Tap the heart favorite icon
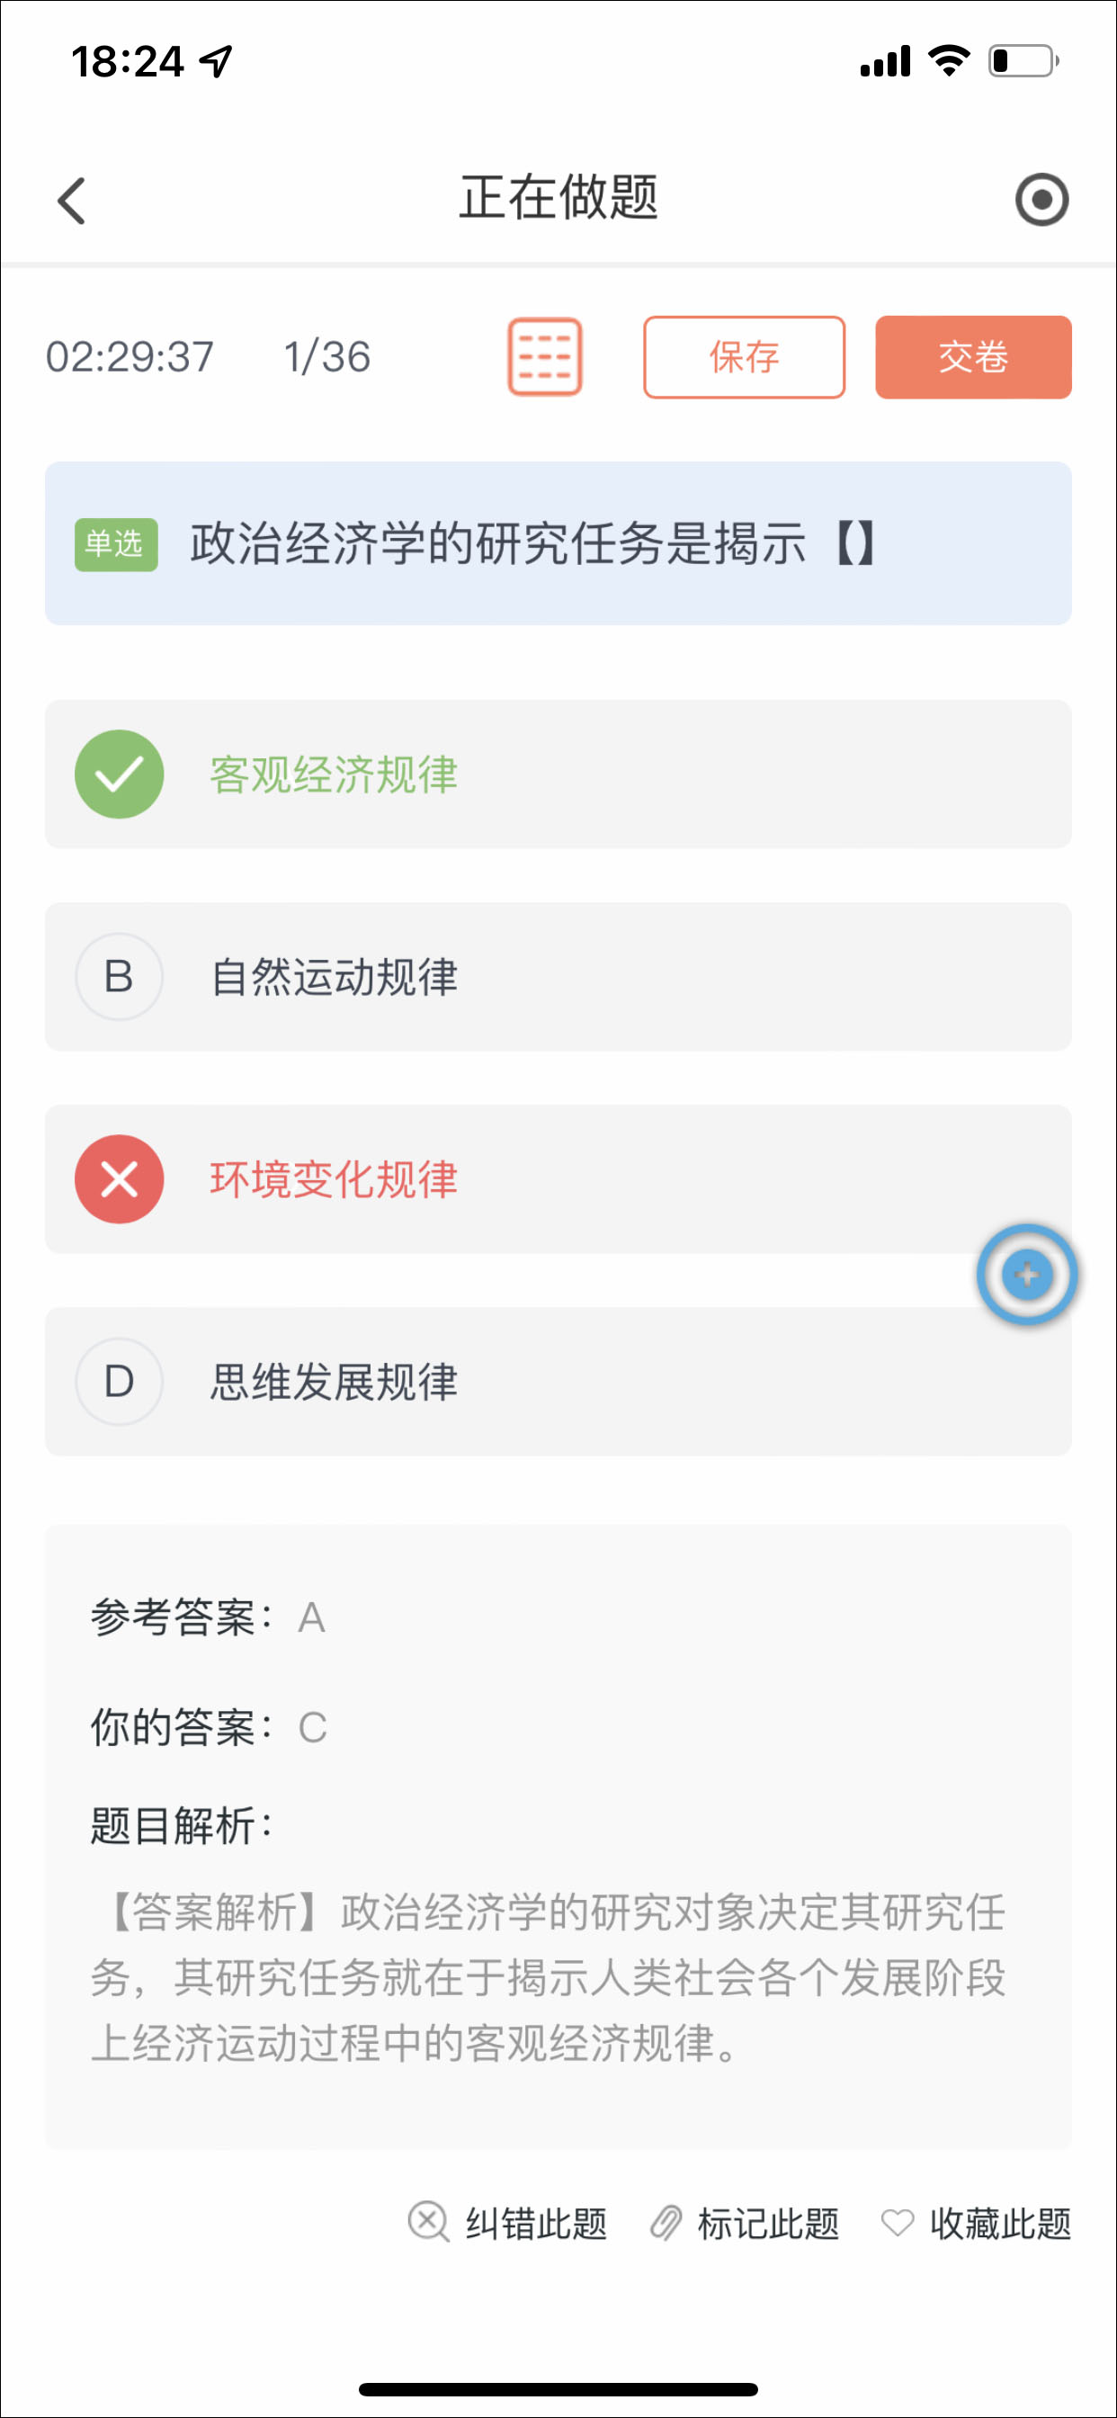This screenshot has width=1117, height=2418. pyautogui.click(x=898, y=2222)
